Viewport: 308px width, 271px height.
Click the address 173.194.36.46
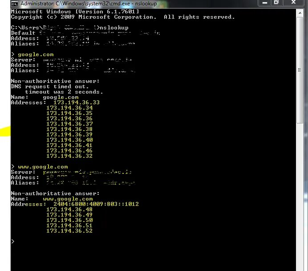tap(69, 151)
